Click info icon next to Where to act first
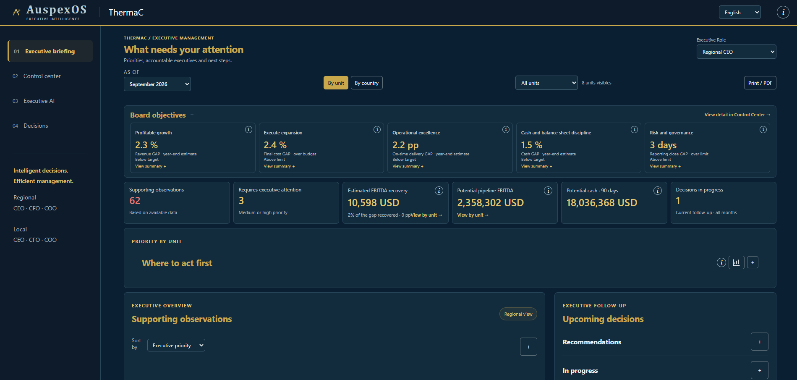The image size is (797, 380). pos(721,262)
